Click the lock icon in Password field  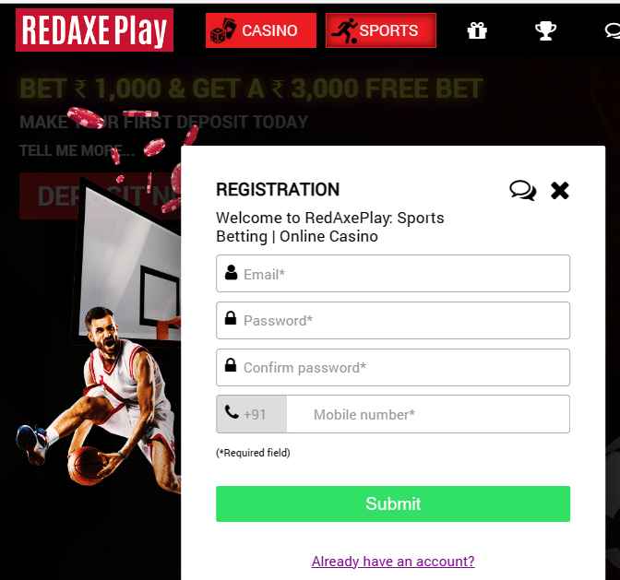231,317
